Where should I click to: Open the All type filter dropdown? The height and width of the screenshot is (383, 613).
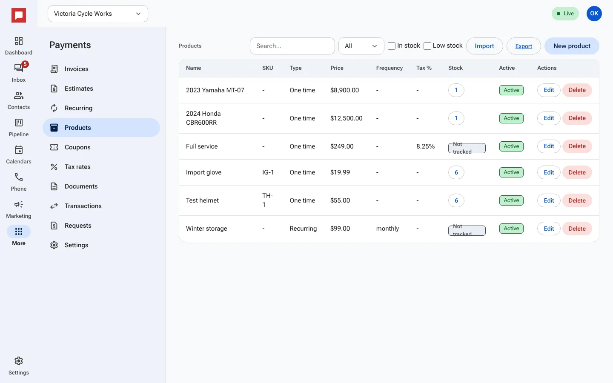point(361,46)
